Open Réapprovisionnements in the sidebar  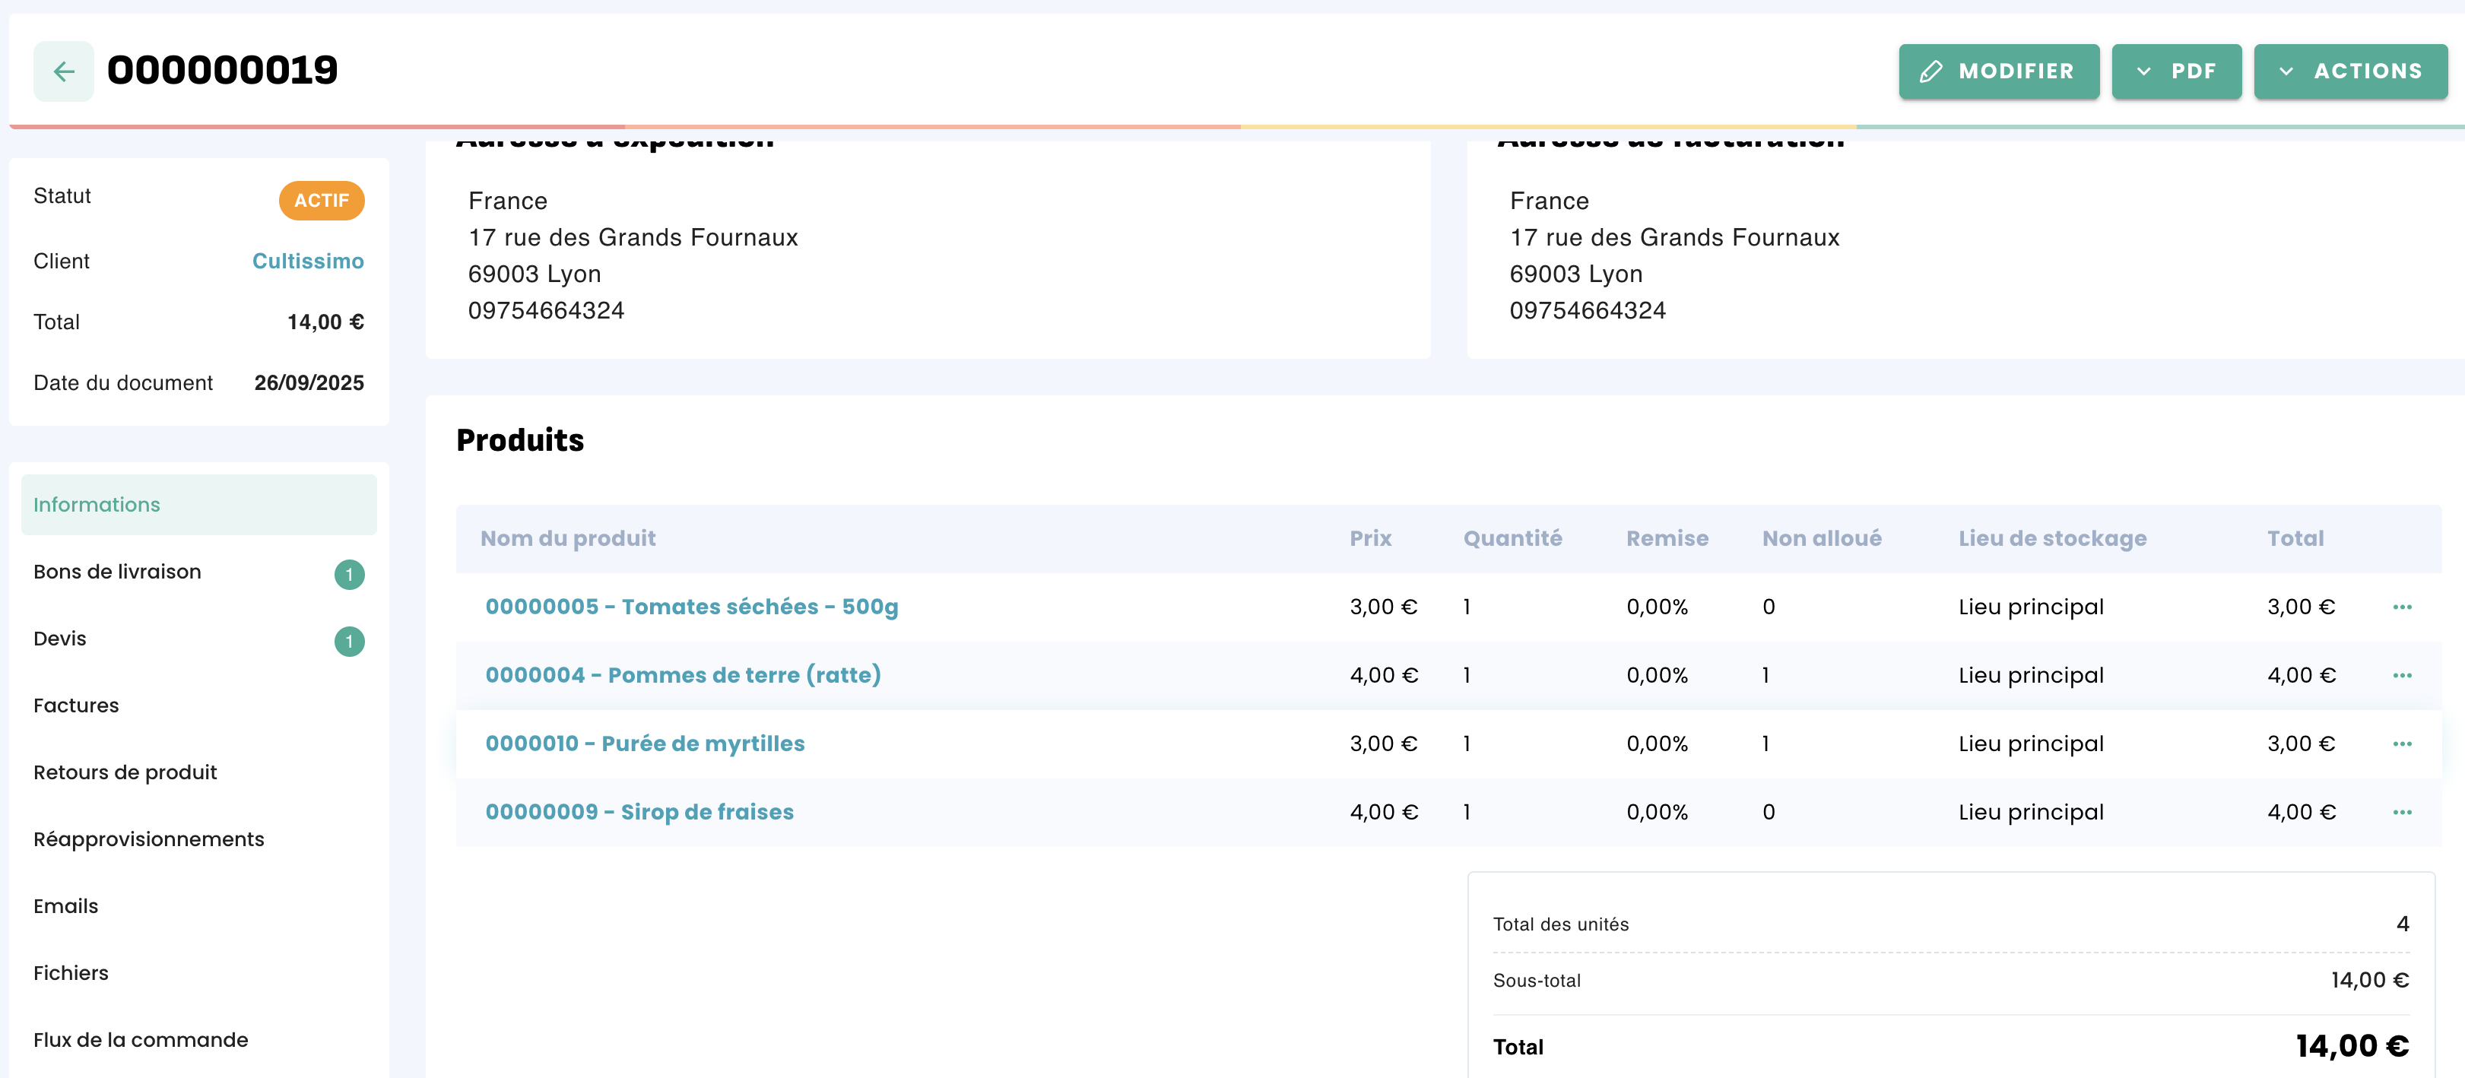pyautogui.click(x=148, y=839)
